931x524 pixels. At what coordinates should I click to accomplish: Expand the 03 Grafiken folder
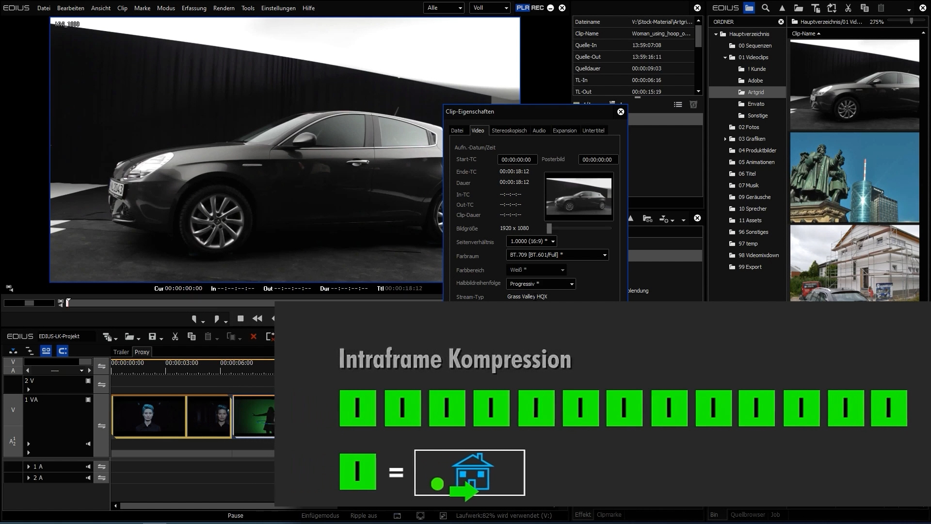pyautogui.click(x=725, y=139)
